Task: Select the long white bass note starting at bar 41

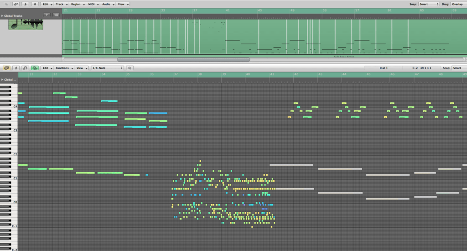Action: pos(291,165)
